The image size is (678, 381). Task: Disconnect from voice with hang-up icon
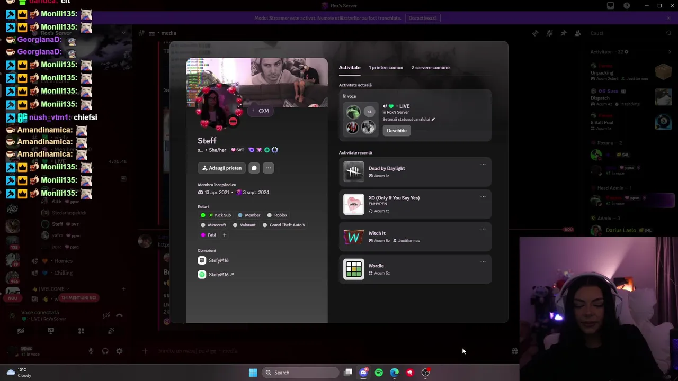(x=119, y=315)
